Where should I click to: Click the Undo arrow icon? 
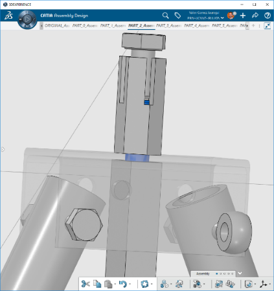coord(123,284)
